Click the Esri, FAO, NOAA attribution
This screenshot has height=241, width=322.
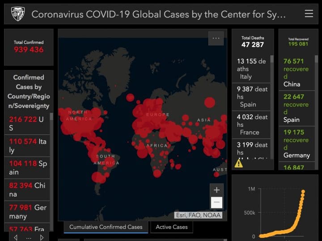199,215
